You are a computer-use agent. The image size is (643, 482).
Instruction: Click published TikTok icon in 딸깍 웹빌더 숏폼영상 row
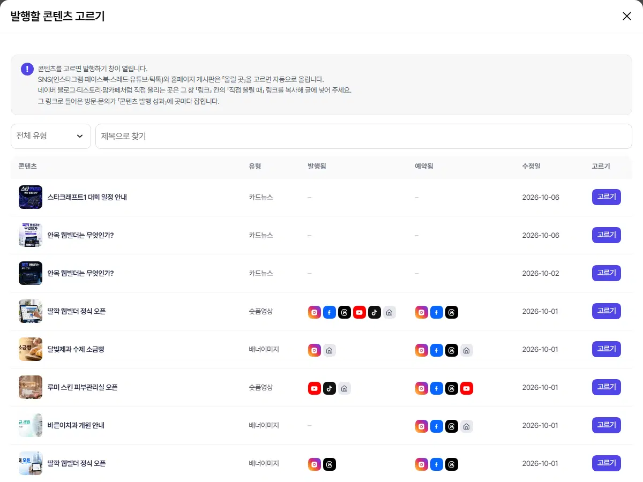375,312
